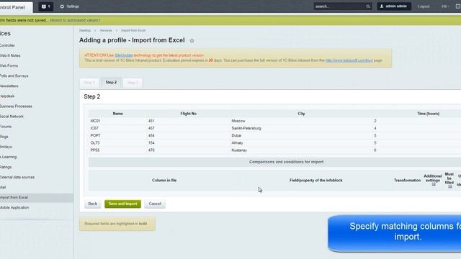Click the City column header
The width and height of the screenshot is (461, 259).
[301, 114]
